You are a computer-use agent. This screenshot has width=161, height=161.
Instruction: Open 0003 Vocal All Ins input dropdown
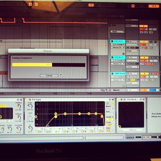tap(133, 74)
